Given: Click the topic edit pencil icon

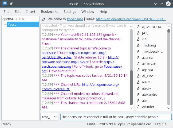Looking at the screenshot, I should click(x=44, y=19).
